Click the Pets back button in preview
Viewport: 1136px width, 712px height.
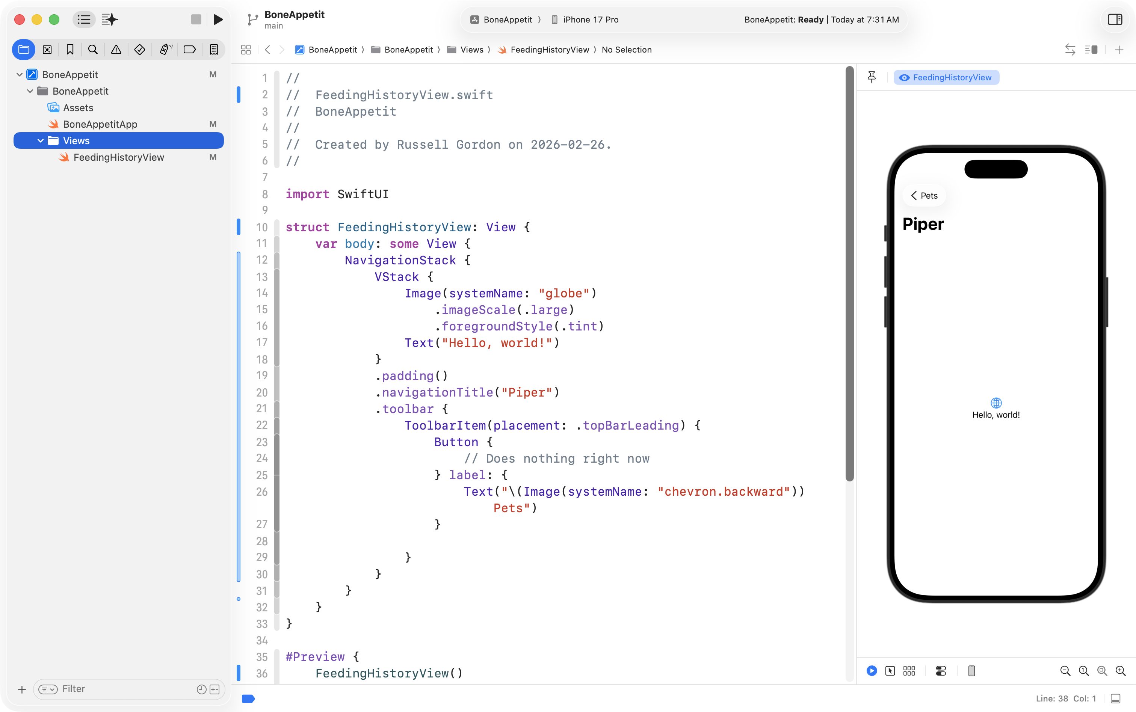click(x=924, y=195)
